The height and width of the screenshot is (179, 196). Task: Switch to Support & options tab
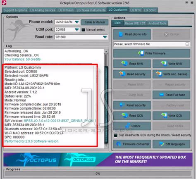pos(15,10)
